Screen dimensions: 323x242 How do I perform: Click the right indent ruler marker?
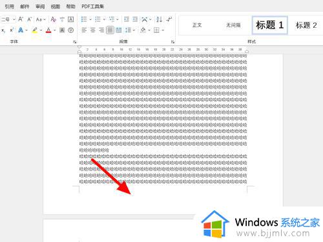(x=247, y=52)
